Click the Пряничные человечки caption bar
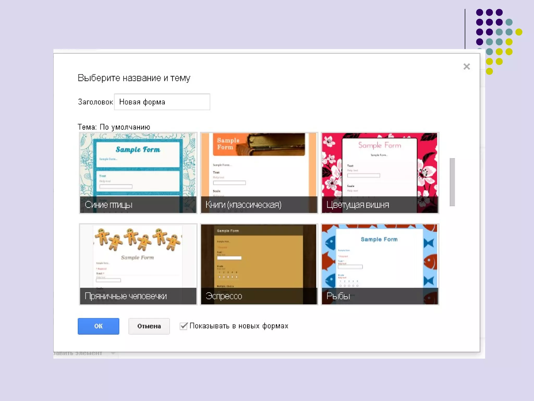 tap(138, 296)
